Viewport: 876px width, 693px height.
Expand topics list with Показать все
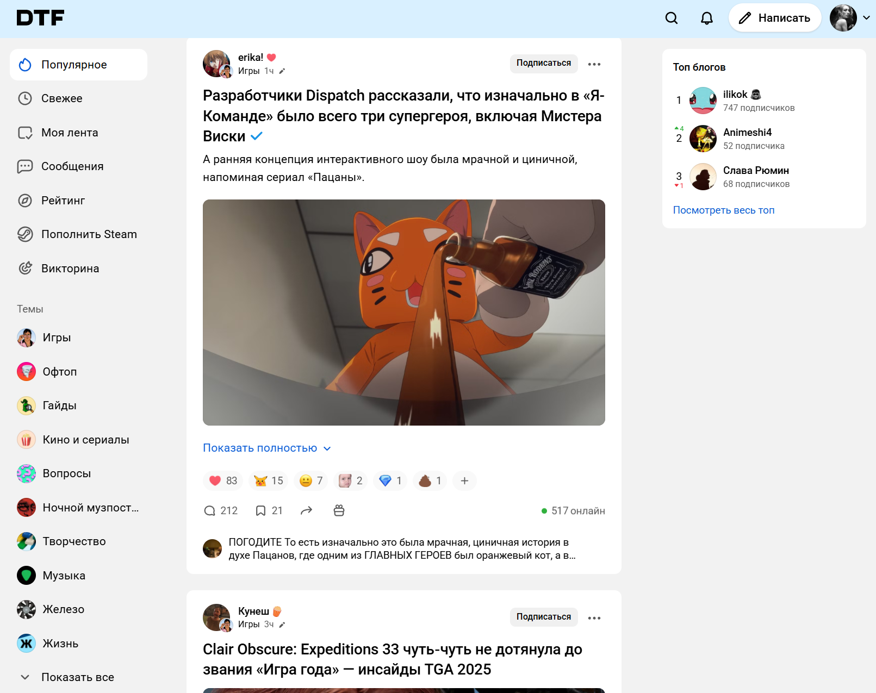click(x=77, y=677)
